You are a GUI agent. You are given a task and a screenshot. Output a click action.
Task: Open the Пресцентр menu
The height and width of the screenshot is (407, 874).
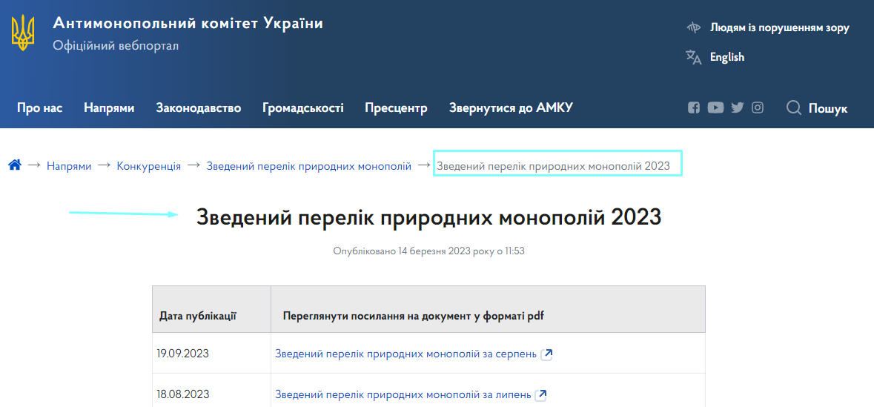396,107
